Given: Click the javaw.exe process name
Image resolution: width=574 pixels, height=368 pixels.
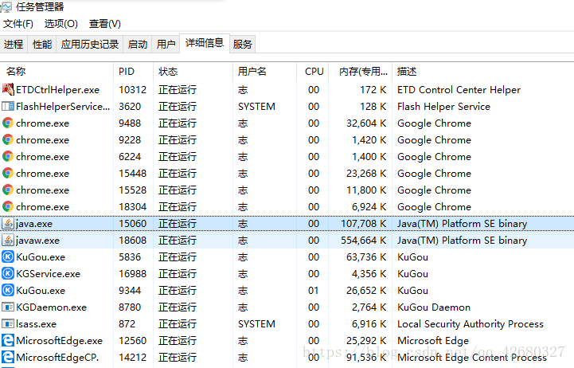Looking at the screenshot, I should [x=37, y=241].
